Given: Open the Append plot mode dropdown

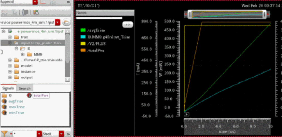Looking at the screenshot, I should coord(35,2).
